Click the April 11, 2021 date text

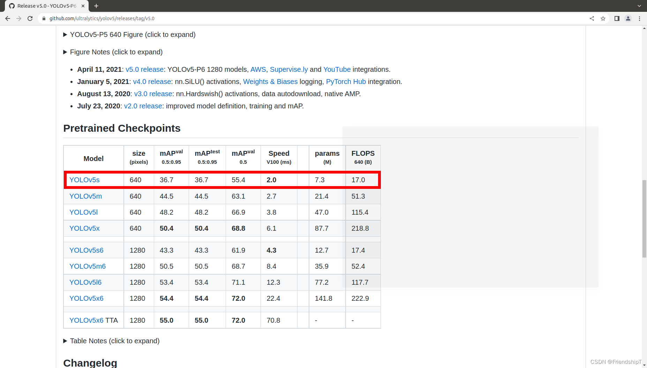click(99, 69)
